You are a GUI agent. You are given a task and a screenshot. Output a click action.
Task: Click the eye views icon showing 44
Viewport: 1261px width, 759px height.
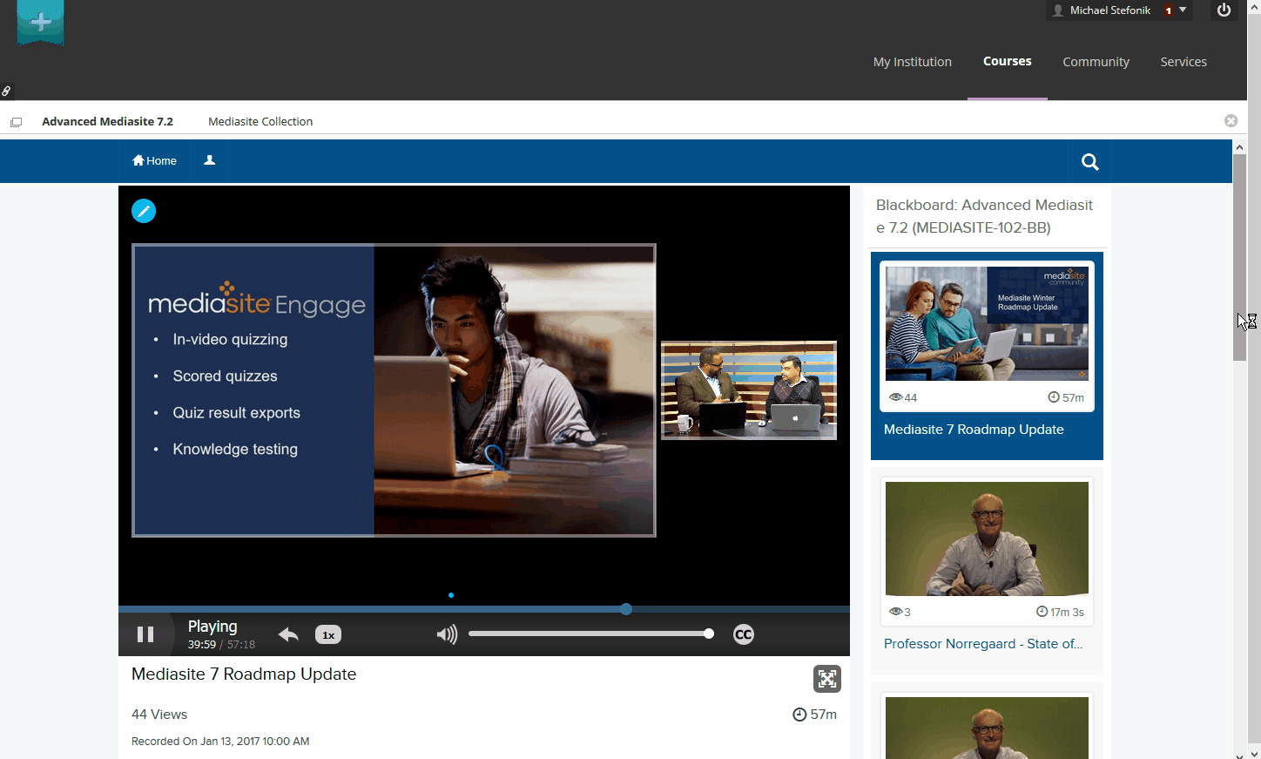(x=895, y=397)
